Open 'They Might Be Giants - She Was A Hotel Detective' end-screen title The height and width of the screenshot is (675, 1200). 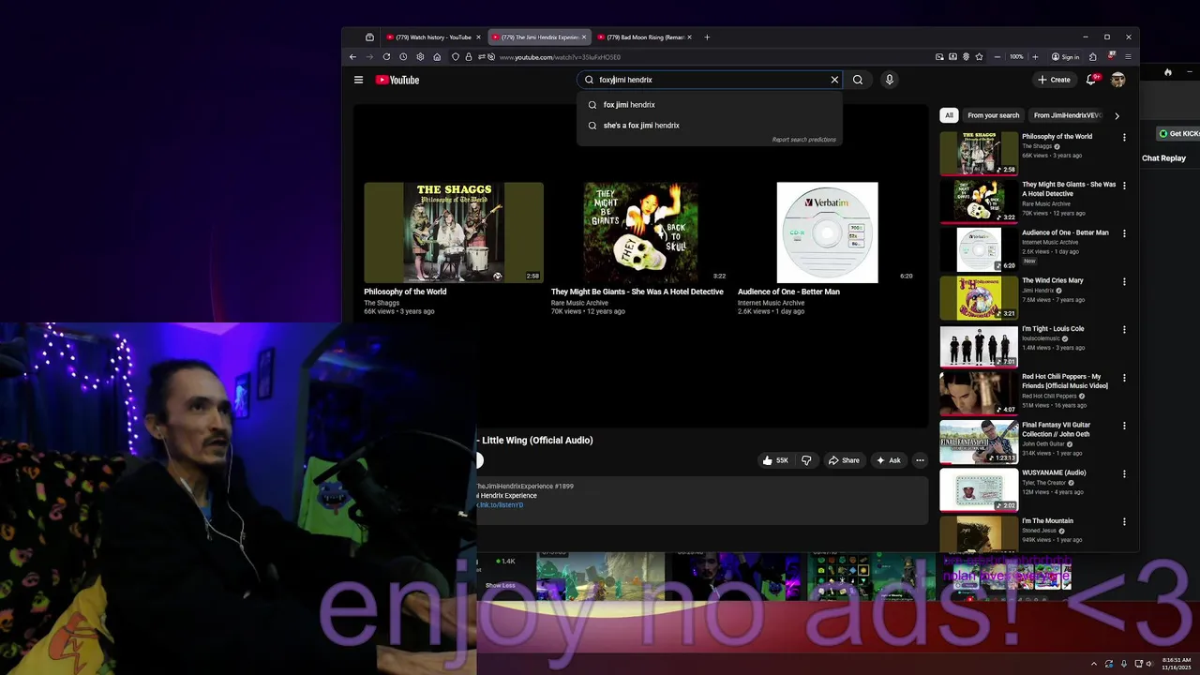pos(637,292)
